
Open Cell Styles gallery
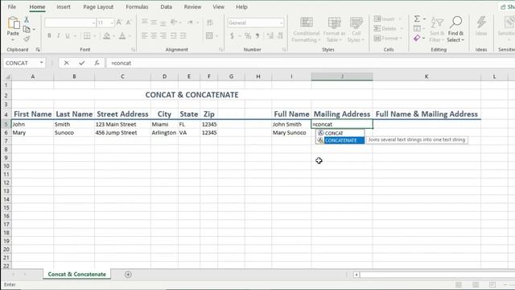[x=356, y=29]
